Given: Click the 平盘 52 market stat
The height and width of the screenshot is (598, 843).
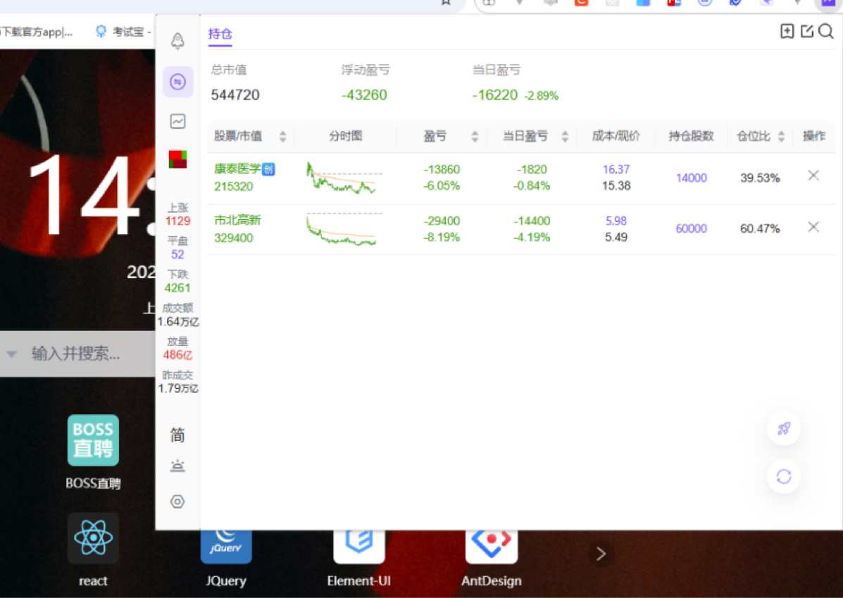Looking at the screenshot, I should (177, 248).
